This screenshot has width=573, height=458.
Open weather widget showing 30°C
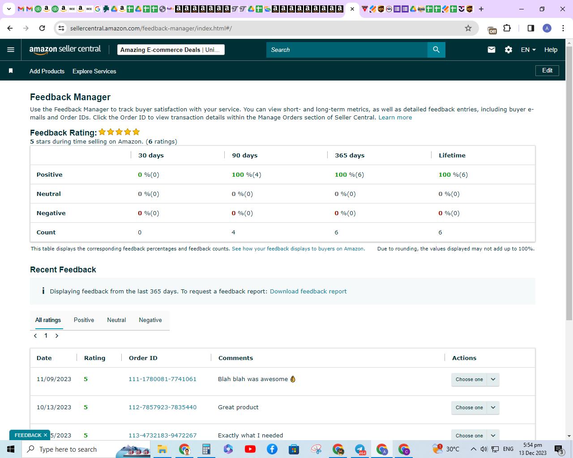pos(446,449)
